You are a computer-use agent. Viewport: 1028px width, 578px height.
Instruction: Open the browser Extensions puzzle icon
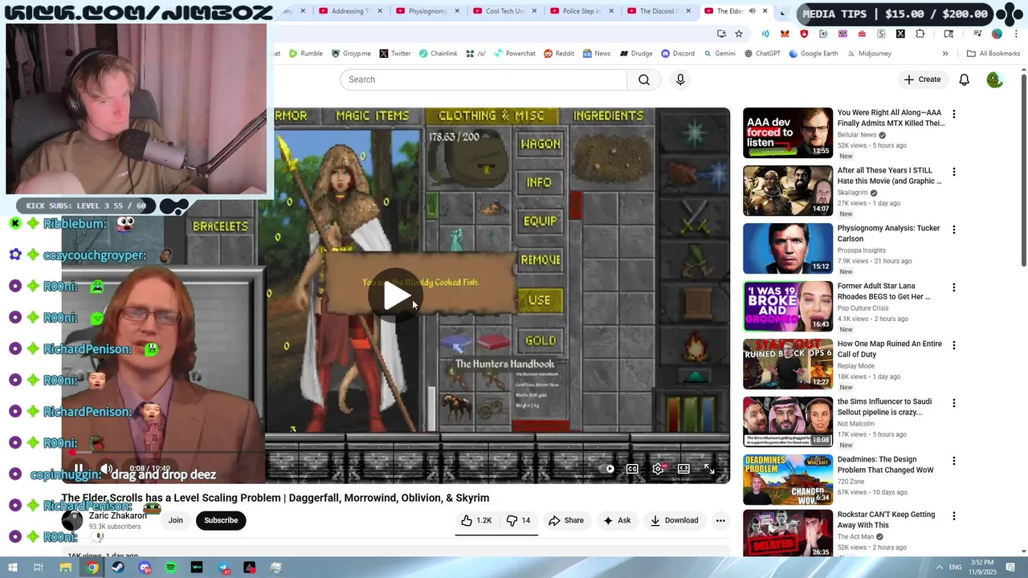click(920, 34)
